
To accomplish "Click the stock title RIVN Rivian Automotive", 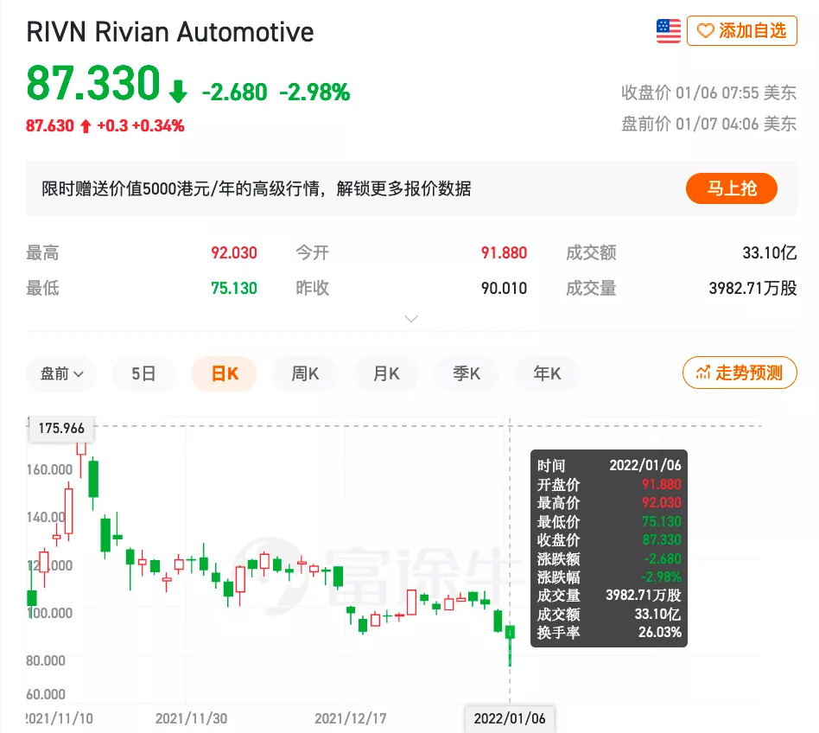I will point(169,32).
